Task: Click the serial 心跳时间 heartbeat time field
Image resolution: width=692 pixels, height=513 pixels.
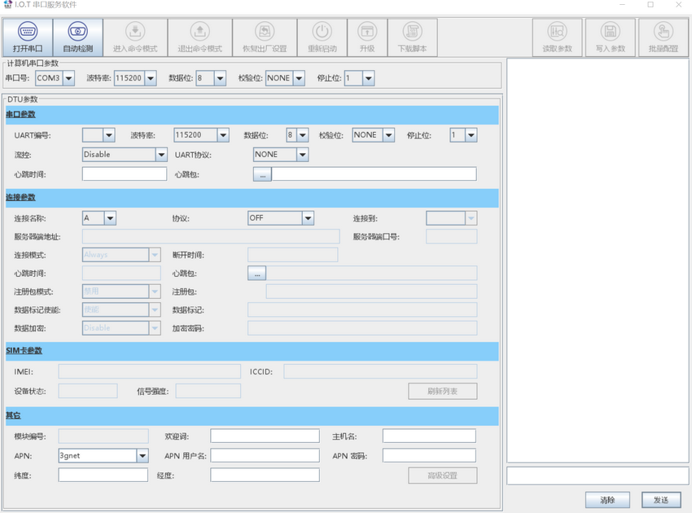Action: point(124,174)
